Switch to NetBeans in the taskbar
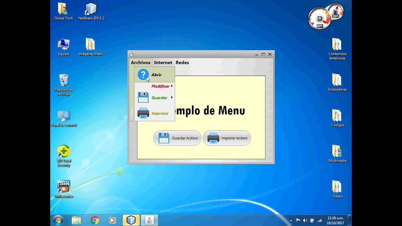 pyautogui.click(x=131, y=220)
